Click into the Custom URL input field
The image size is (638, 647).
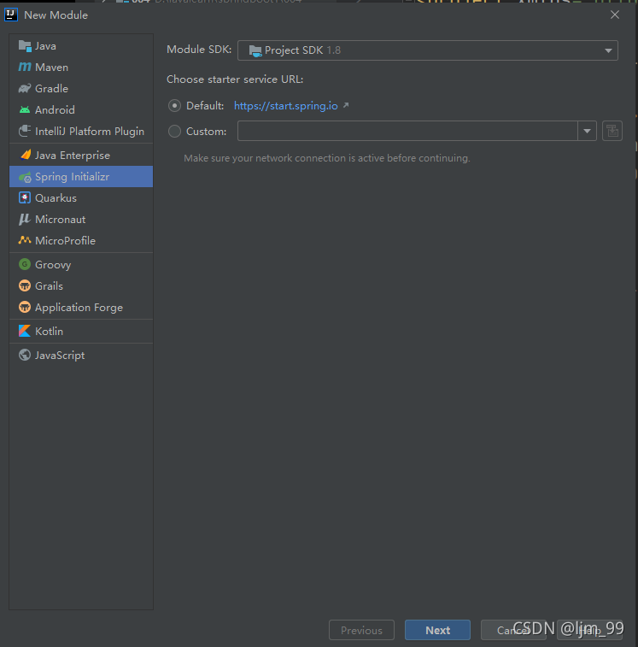click(407, 131)
